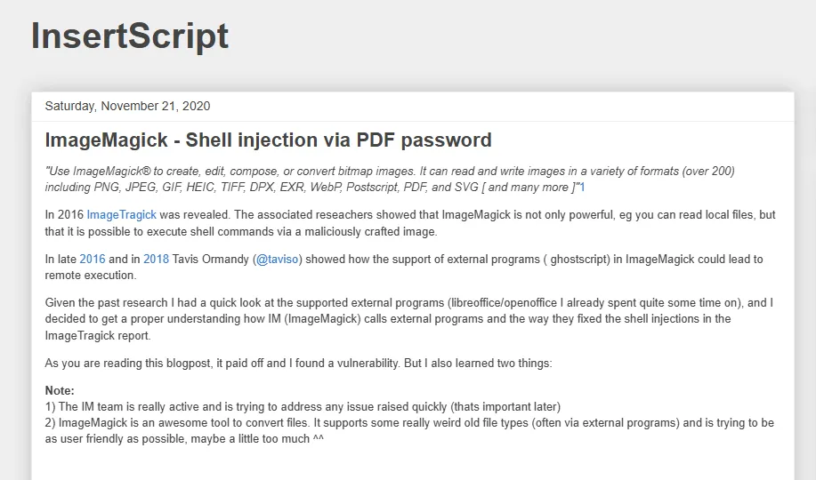Screen dimensions: 816x480
Task: Click the InsertScript blog title
Action: [130, 36]
